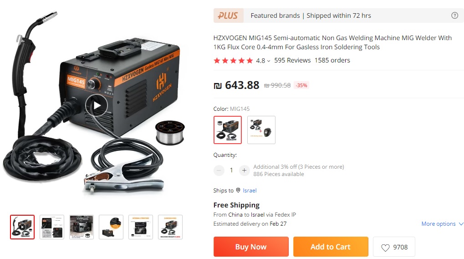Expand More options for shipping
Viewport: 464px width, 259px height.
[x=442, y=224]
